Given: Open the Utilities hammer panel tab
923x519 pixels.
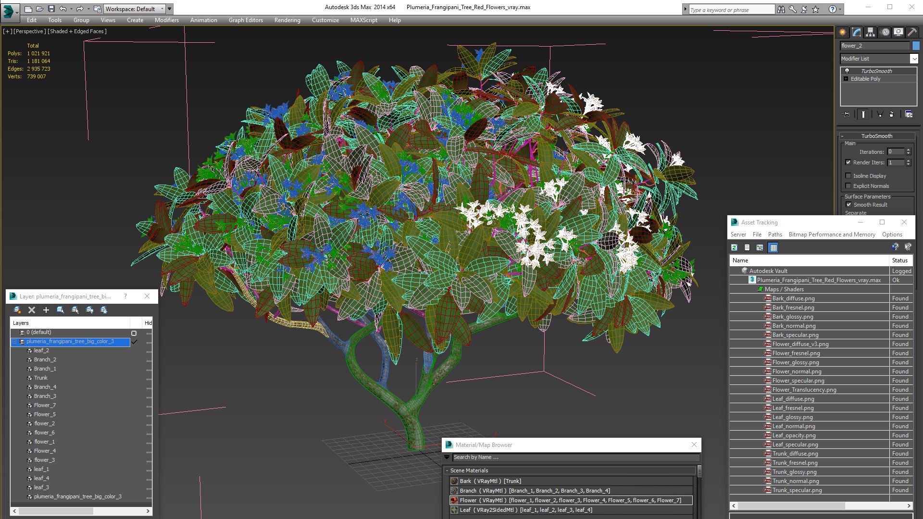Looking at the screenshot, I should point(912,32).
